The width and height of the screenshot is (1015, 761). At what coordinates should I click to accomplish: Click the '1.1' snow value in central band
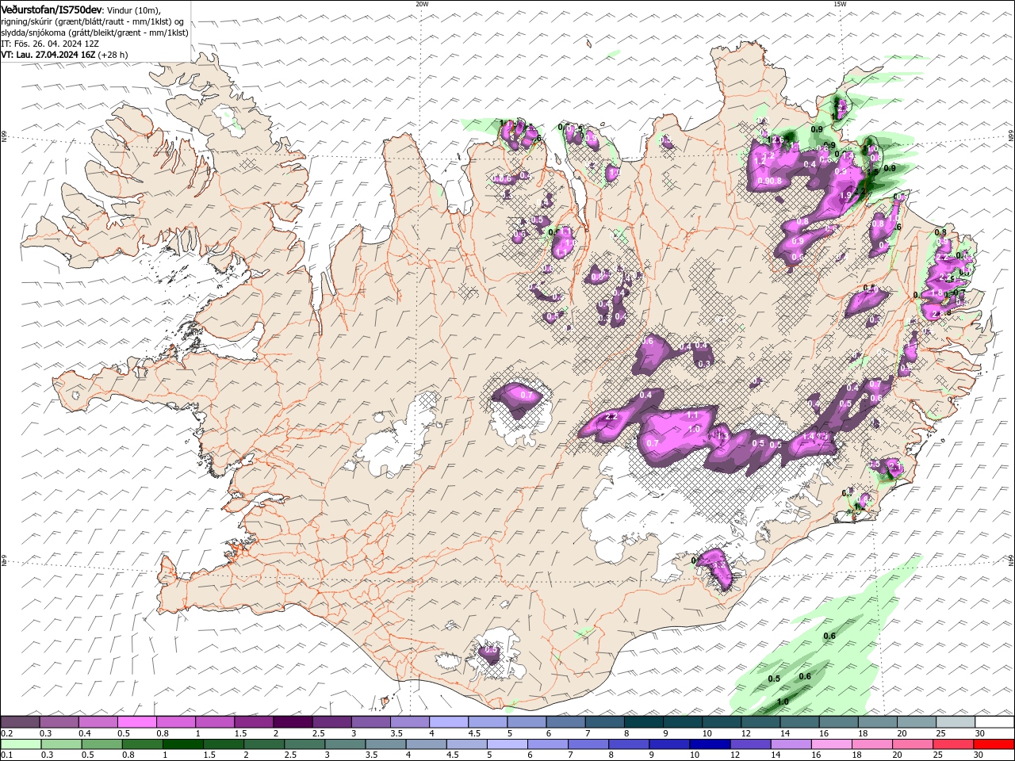point(691,415)
